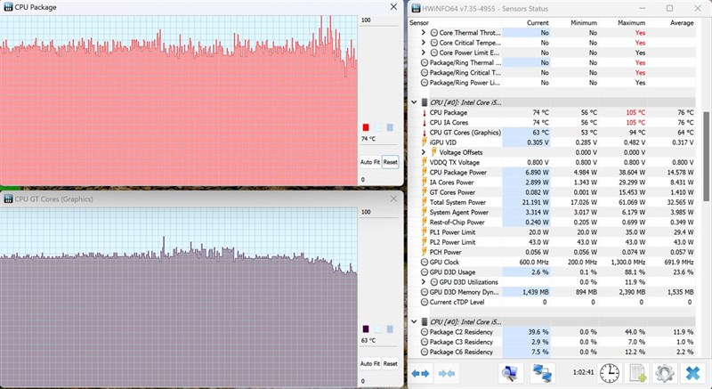Screen dimensions: 712x389
Task: Click Reset in CPU Package graph
Action: (x=391, y=162)
